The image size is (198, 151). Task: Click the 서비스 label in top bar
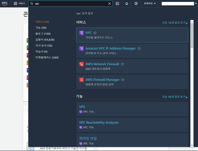[22, 3]
